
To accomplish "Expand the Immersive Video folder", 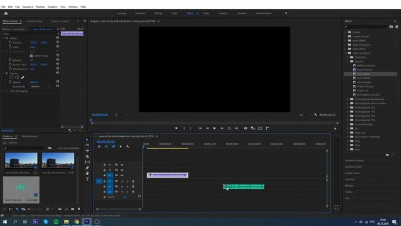I will (348, 124).
